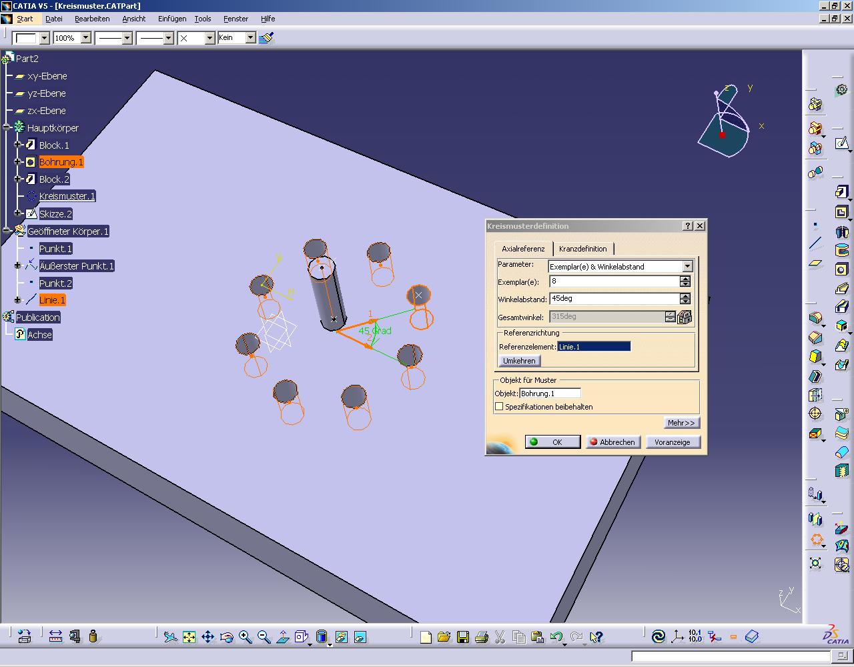Click the Rotate view icon
Viewport: 854px width, 667px height.
pos(227,637)
